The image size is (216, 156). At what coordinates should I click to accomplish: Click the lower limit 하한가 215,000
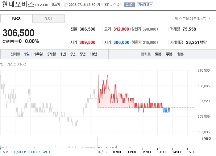[x=144, y=42]
